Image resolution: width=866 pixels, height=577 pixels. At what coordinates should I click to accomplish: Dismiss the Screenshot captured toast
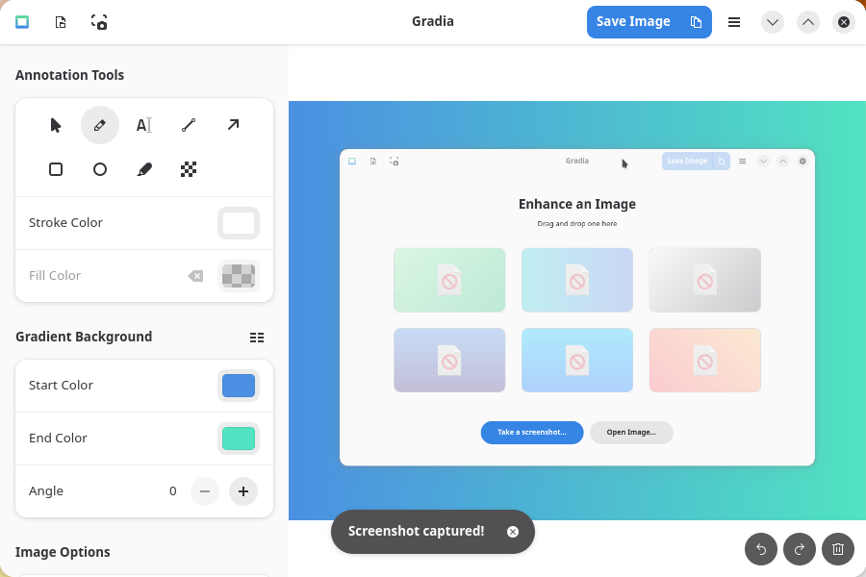513,532
